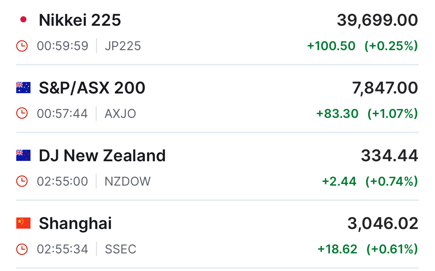Click the AXJO ticker symbol

coord(120,113)
